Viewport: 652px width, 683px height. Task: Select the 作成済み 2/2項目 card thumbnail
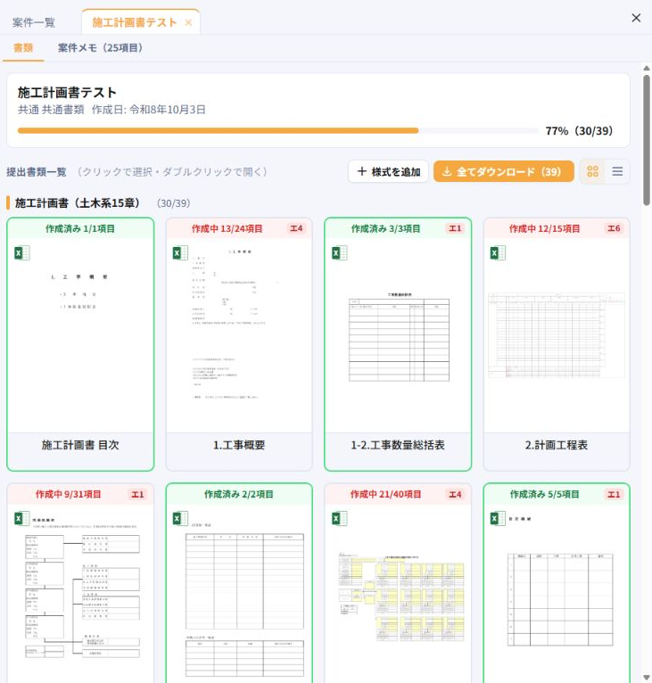(x=239, y=593)
